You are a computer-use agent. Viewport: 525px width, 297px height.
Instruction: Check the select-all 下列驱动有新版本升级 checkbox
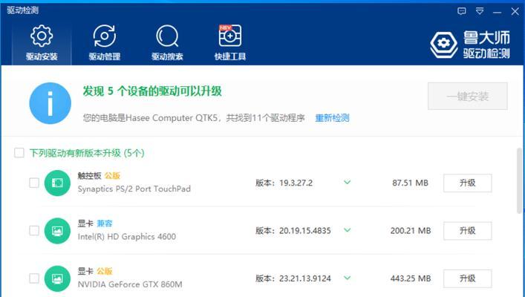point(19,153)
